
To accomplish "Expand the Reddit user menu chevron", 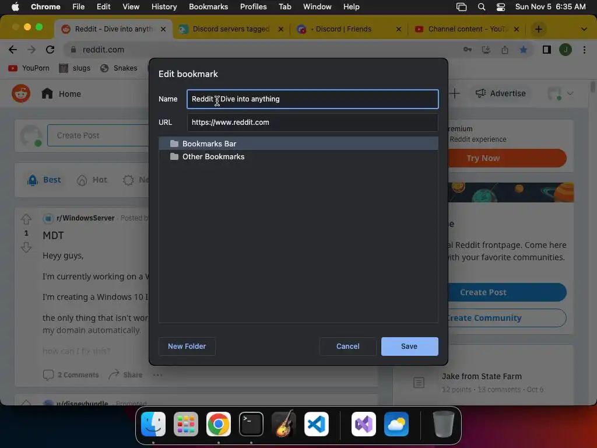I will click(570, 93).
